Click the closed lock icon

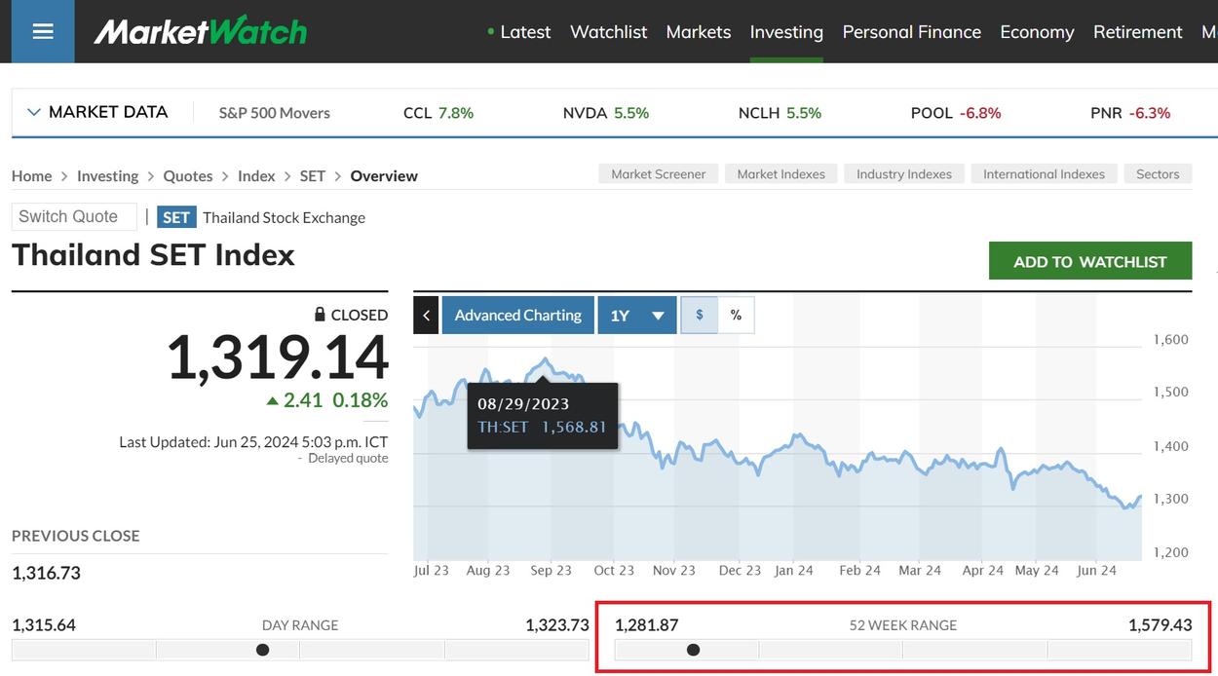click(320, 315)
